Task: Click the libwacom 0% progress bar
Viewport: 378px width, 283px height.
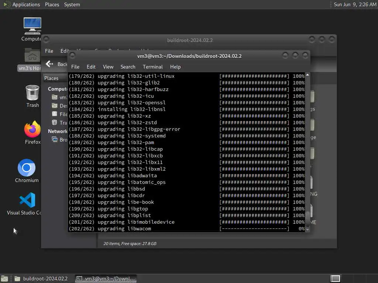Action: pos(254,229)
